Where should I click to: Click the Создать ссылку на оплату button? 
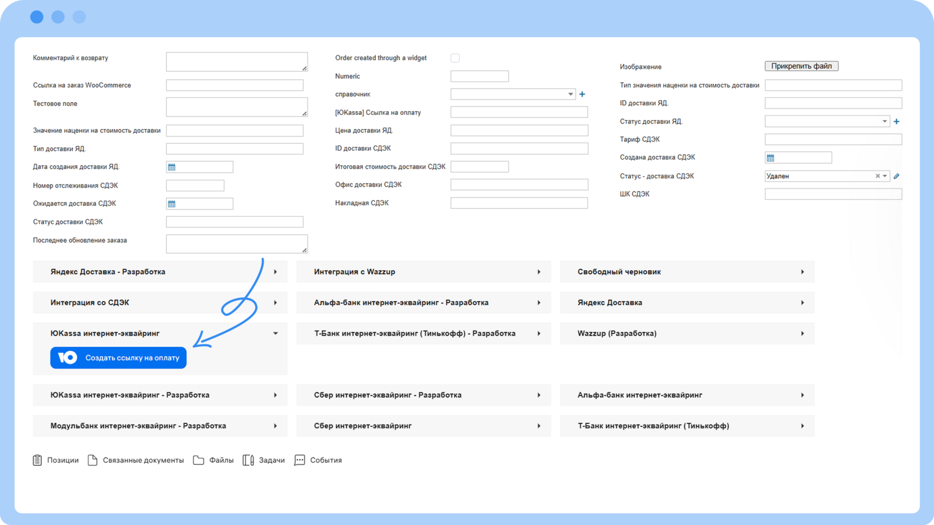click(118, 358)
